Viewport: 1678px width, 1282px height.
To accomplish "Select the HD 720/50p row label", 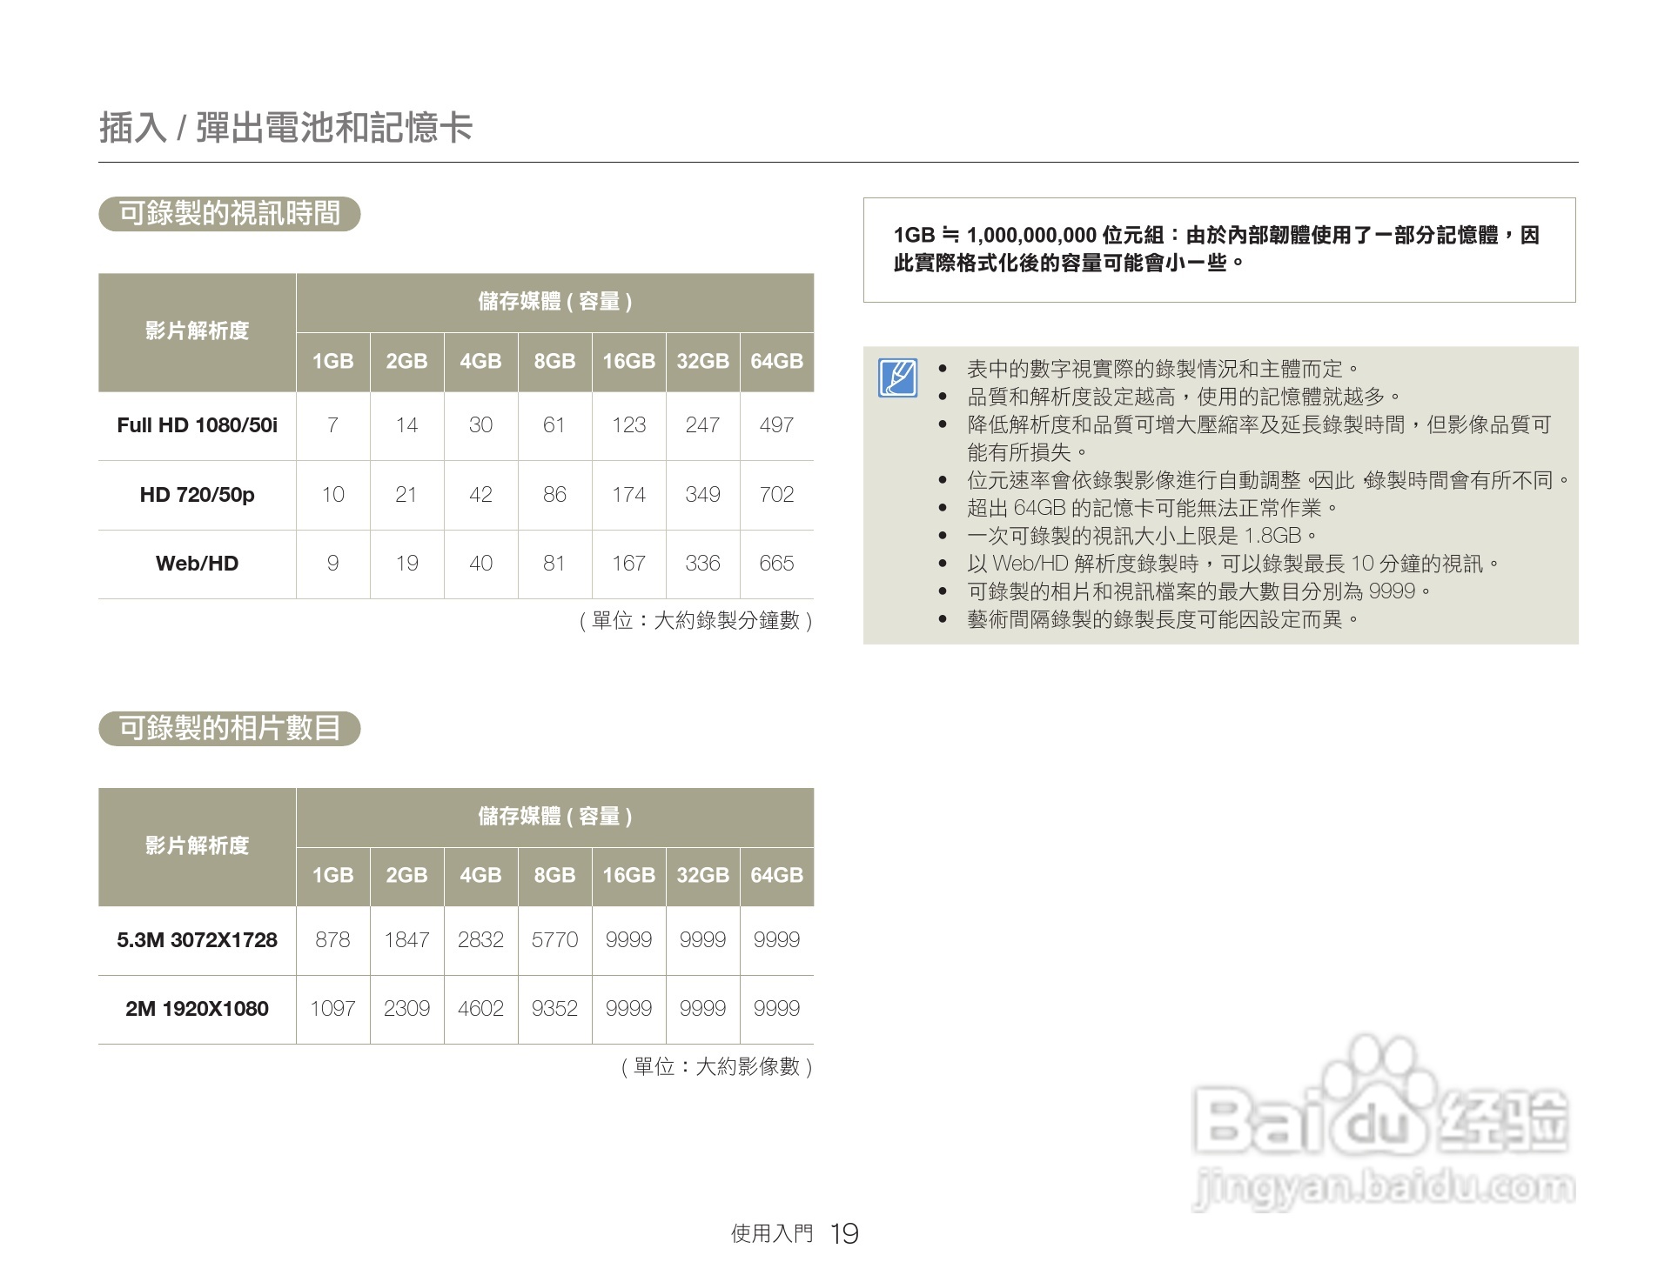I will [x=197, y=495].
